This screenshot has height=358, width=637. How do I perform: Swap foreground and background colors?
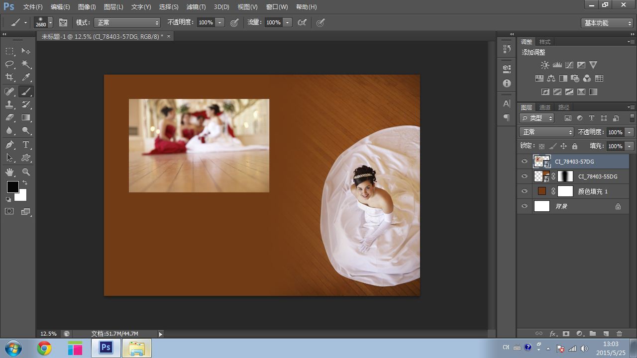coord(25,183)
